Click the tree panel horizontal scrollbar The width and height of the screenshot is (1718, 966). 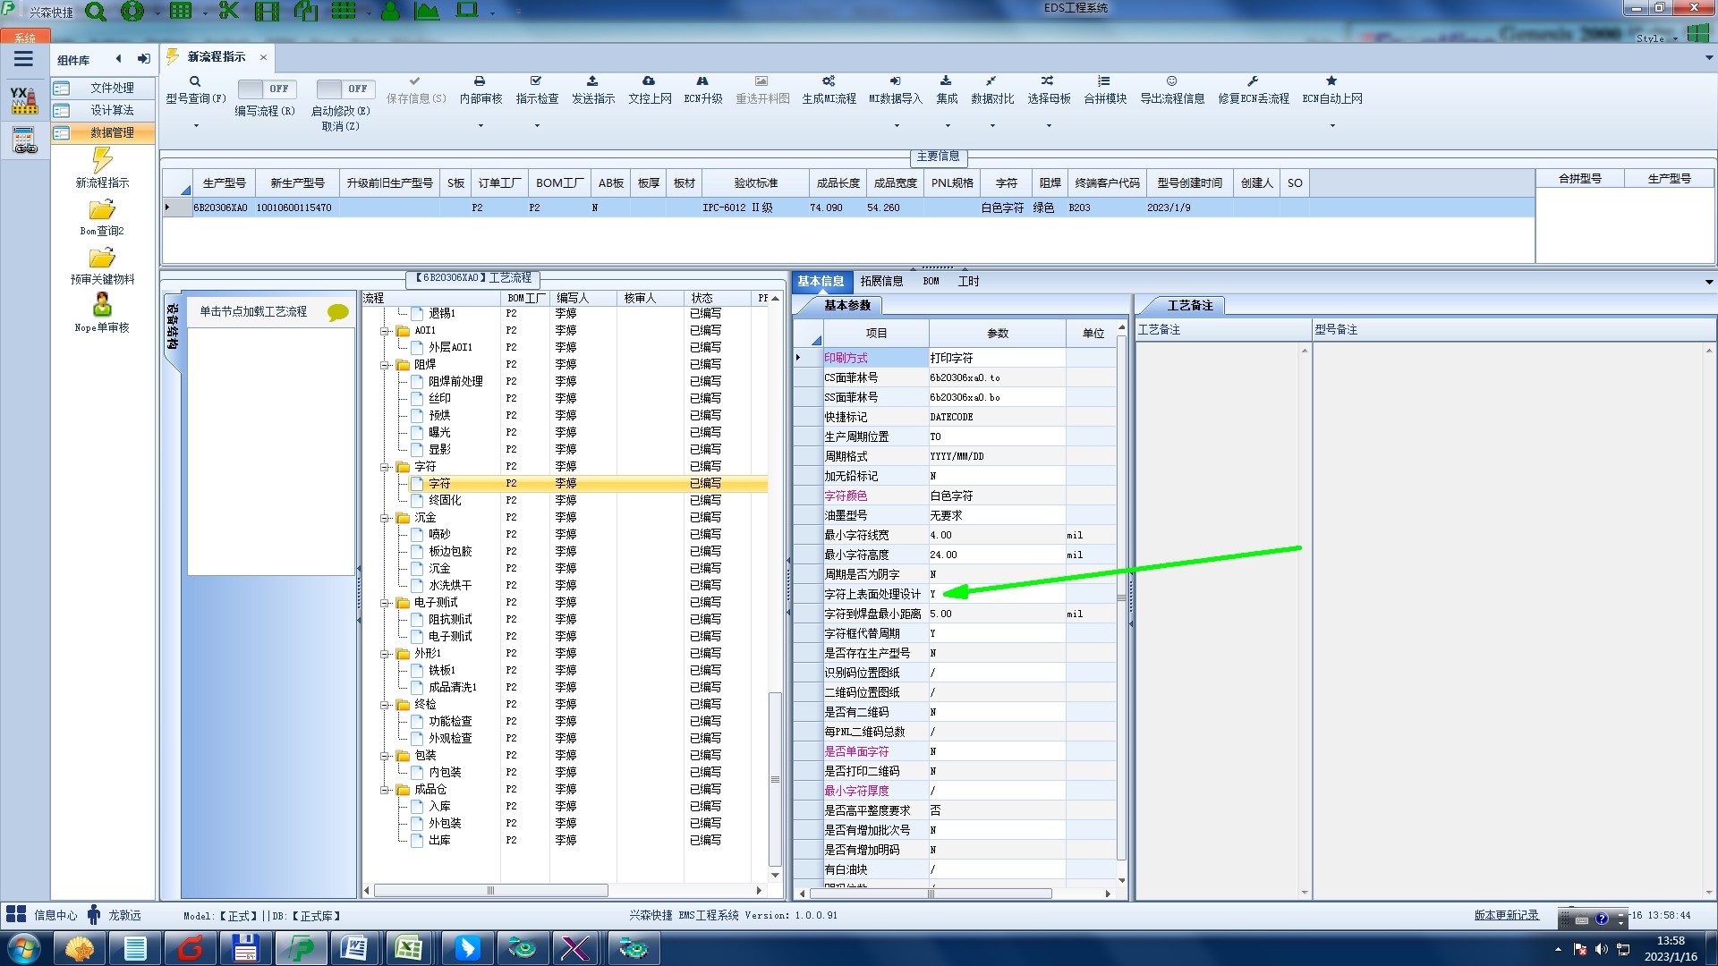(x=490, y=890)
